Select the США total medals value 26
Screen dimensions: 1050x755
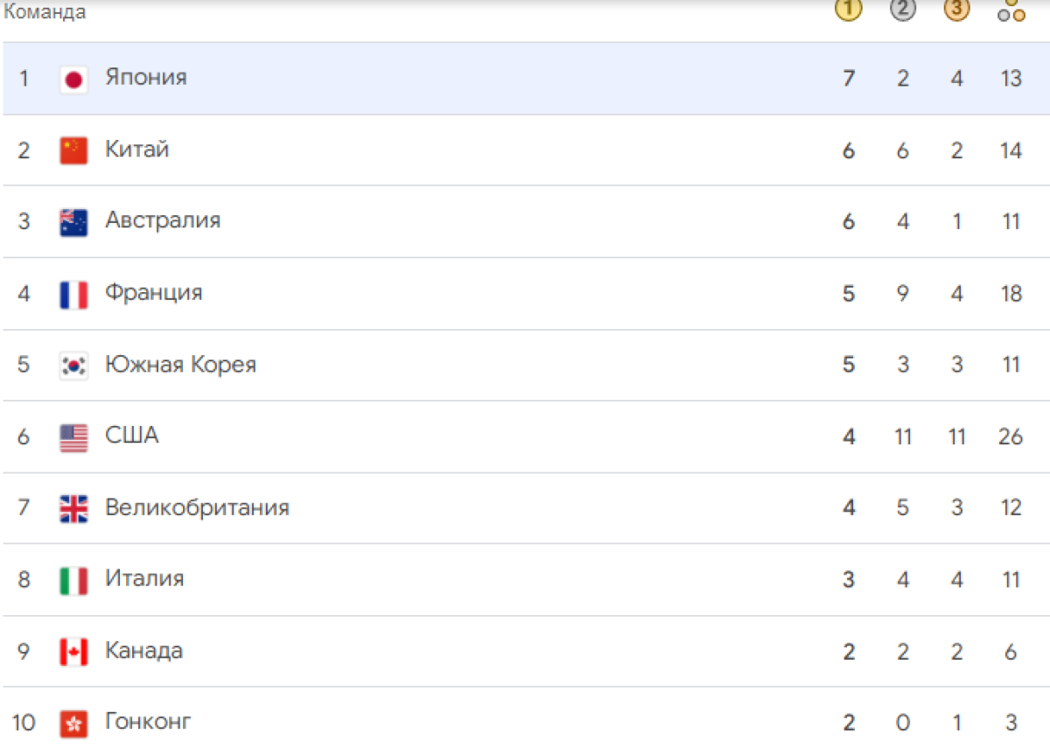tap(1011, 436)
